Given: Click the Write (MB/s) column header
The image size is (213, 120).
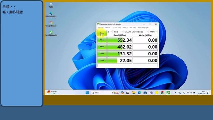Looking at the screenshot, I should click(x=145, y=35).
